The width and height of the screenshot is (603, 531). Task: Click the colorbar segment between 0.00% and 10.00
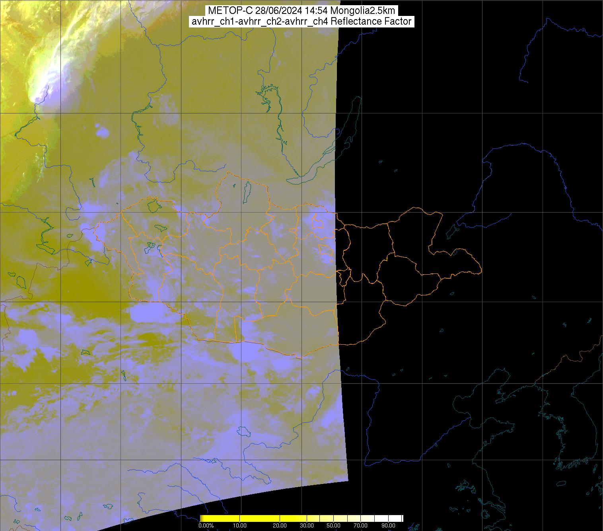pos(220,518)
